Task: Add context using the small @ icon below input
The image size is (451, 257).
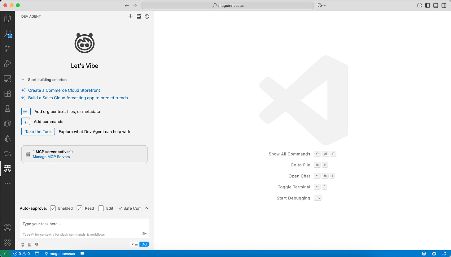Action: click(23, 244)
